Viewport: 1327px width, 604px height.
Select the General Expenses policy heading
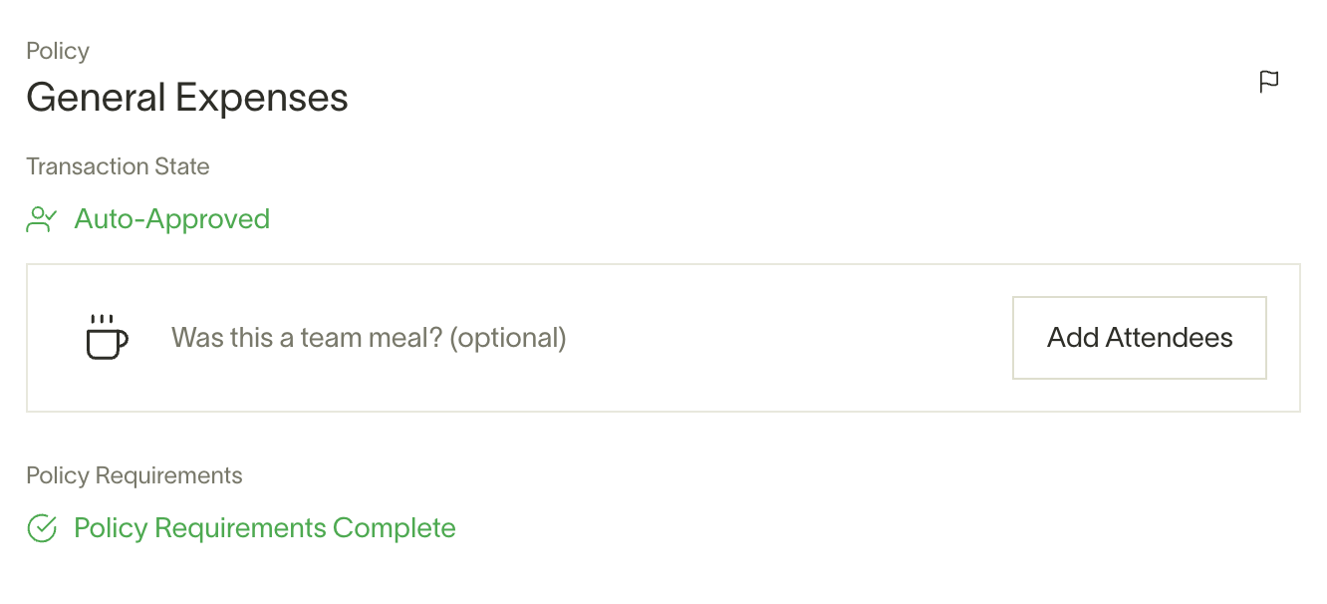tap(187, 98)
